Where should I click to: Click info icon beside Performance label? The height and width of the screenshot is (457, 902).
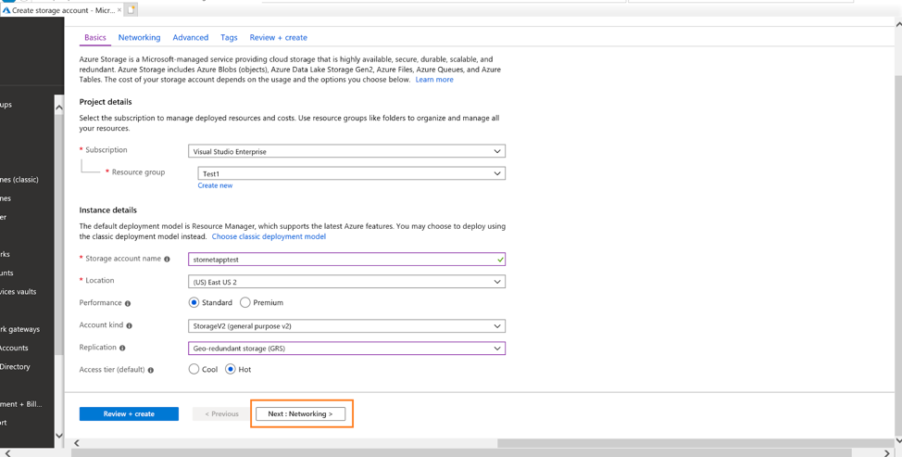click(128, 303)
